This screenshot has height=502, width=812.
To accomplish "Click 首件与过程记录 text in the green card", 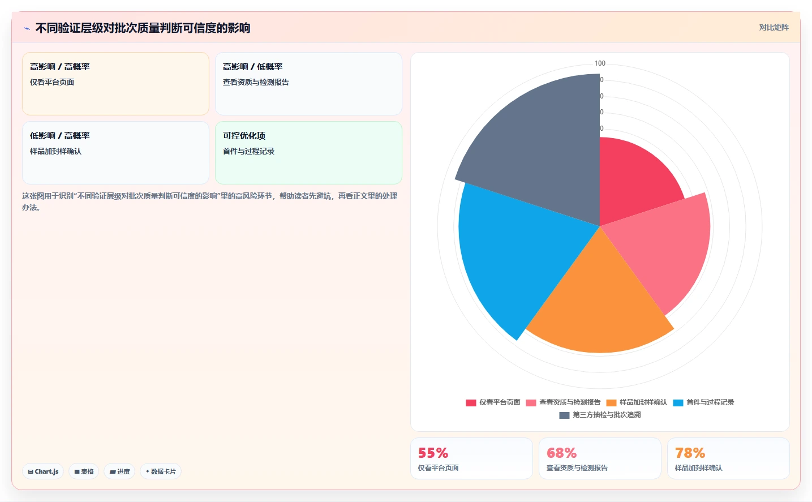I will tap(248, 151).
